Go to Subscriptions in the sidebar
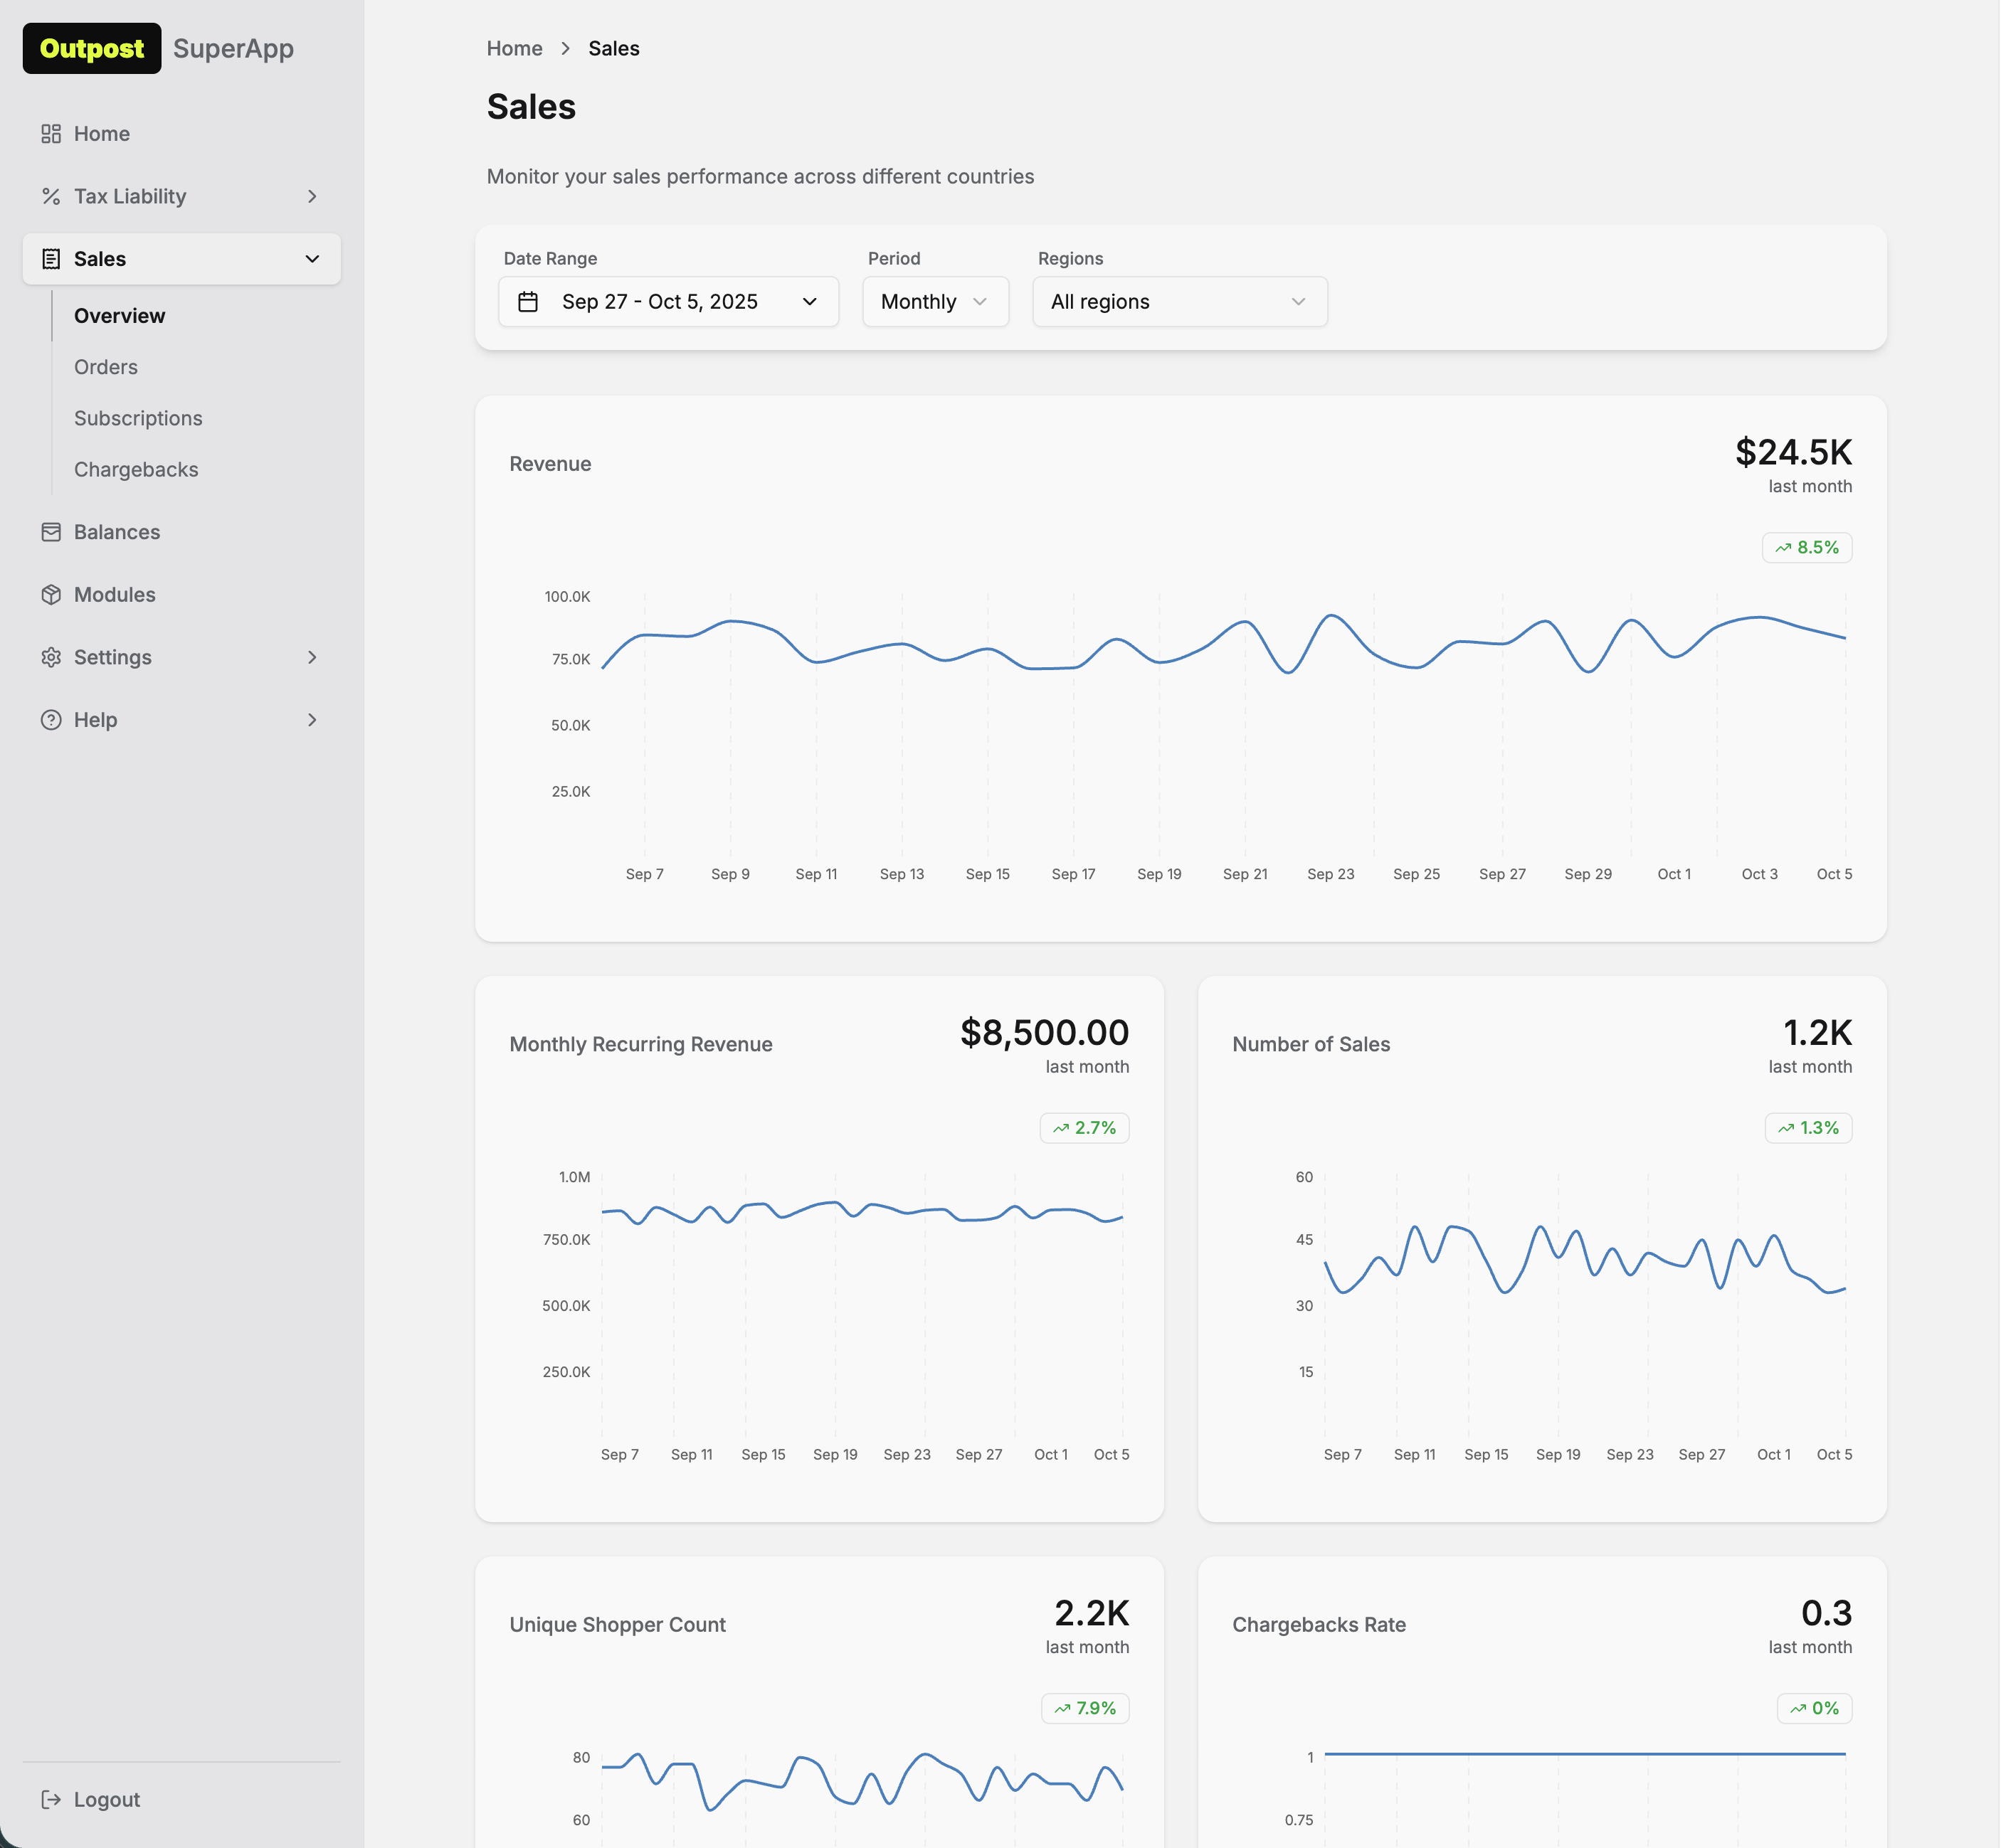This screenshot has width=2001, height=1848. tap(138, 418)
